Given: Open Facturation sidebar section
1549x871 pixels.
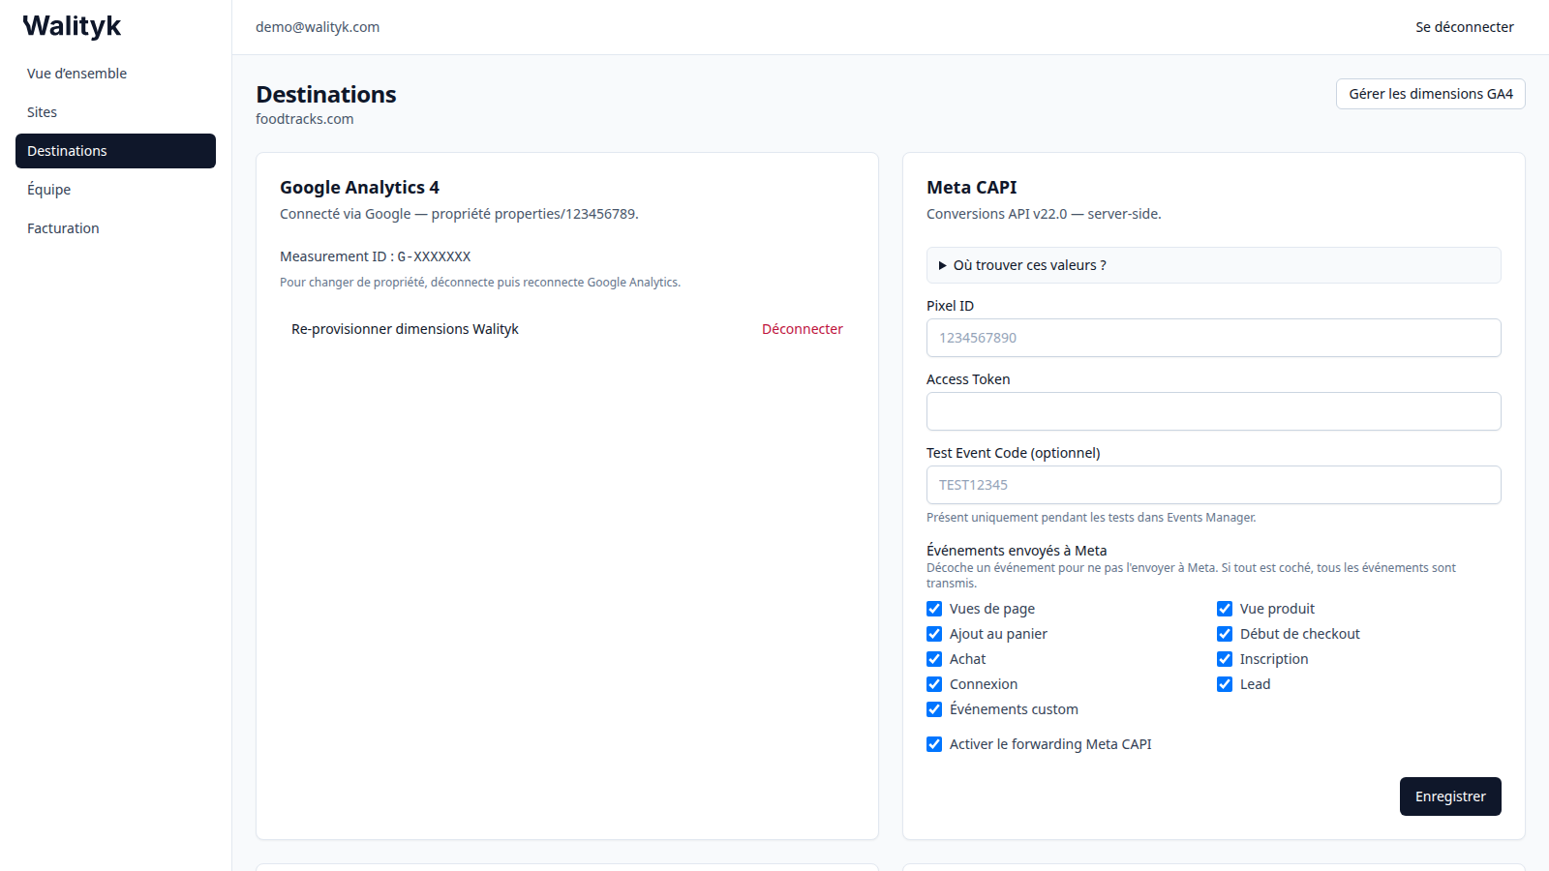Looking at the screenshot, I should point(115,228).
